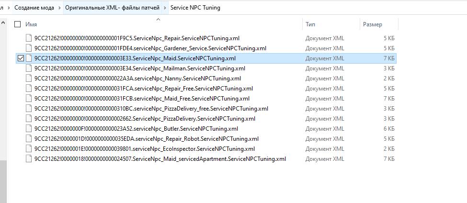This screenshot has width=467, height=203.
Task: Click the file icon beside ServiceNpc_Mailman file
Action: 29,68
